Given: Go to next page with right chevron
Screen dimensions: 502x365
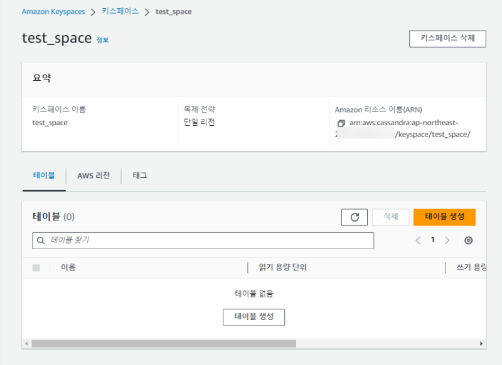Looking at the screenshot, I should (447, 240).
